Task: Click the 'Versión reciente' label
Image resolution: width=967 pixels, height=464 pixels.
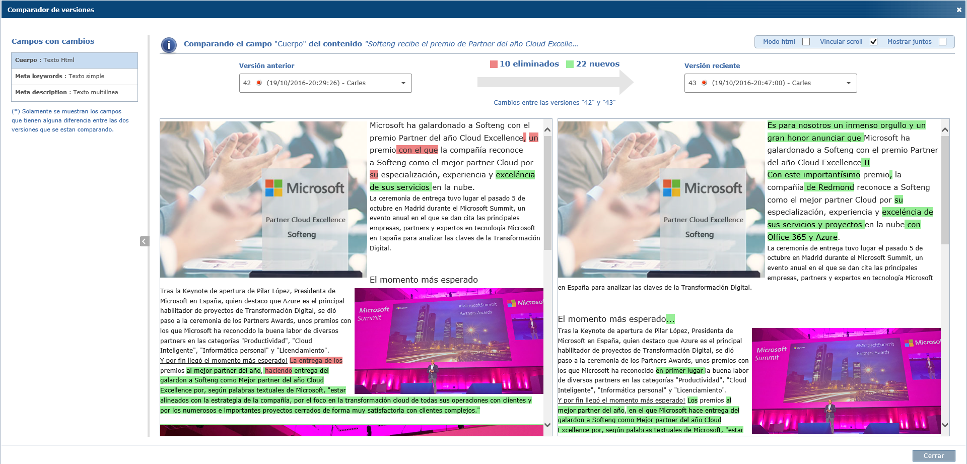Action: (x=712, y=66)
